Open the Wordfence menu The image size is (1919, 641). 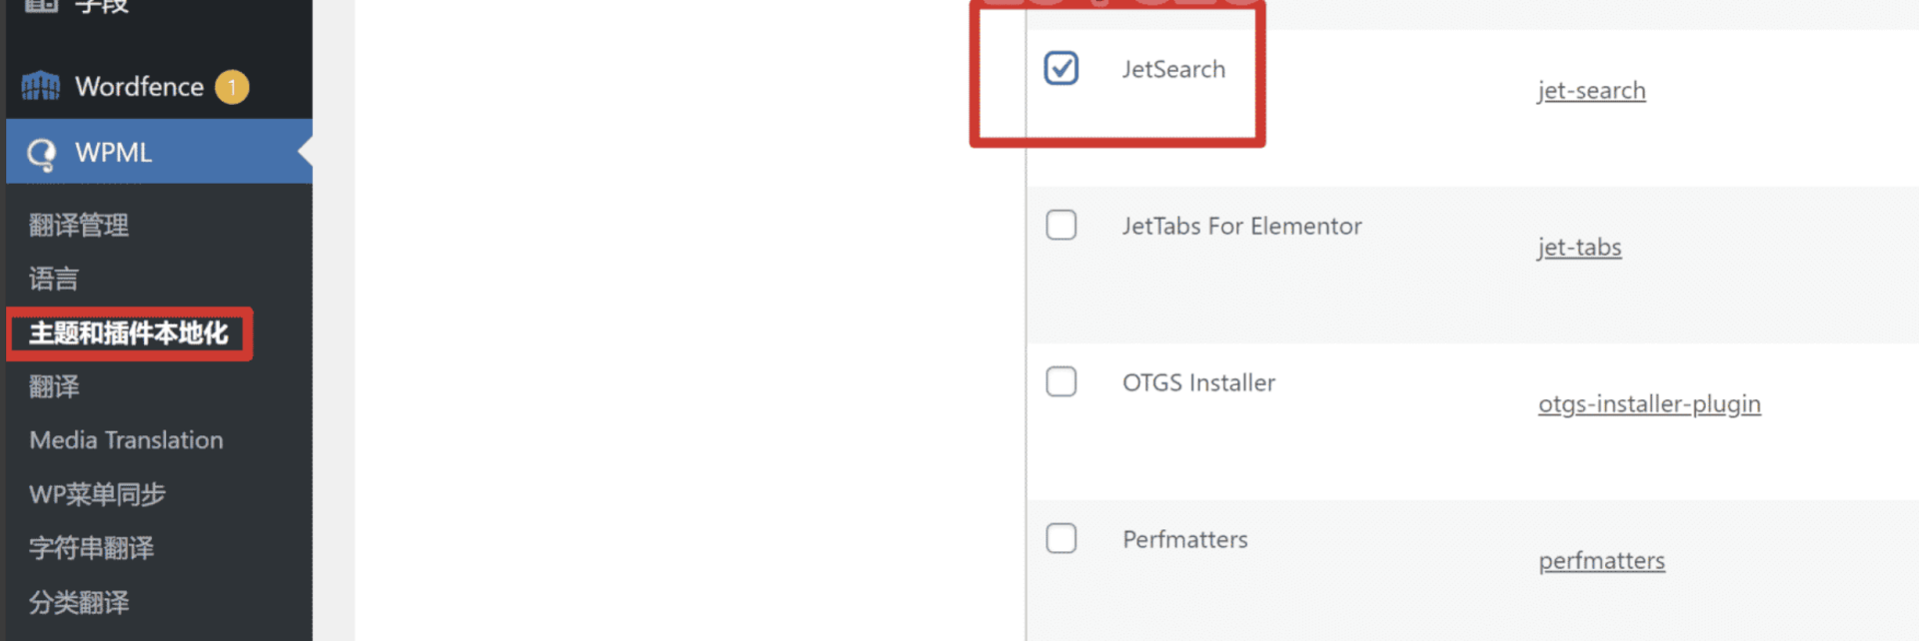(139, 87)
